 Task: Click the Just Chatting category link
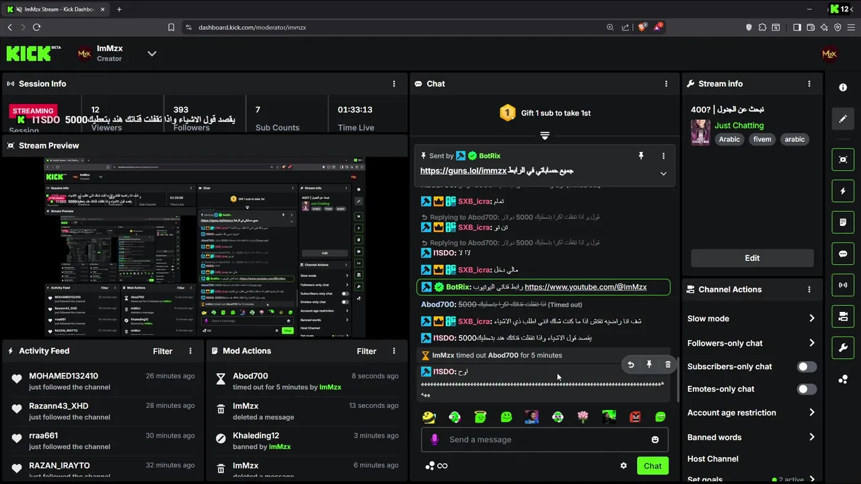pyautogui.click(x=739, y=126)
